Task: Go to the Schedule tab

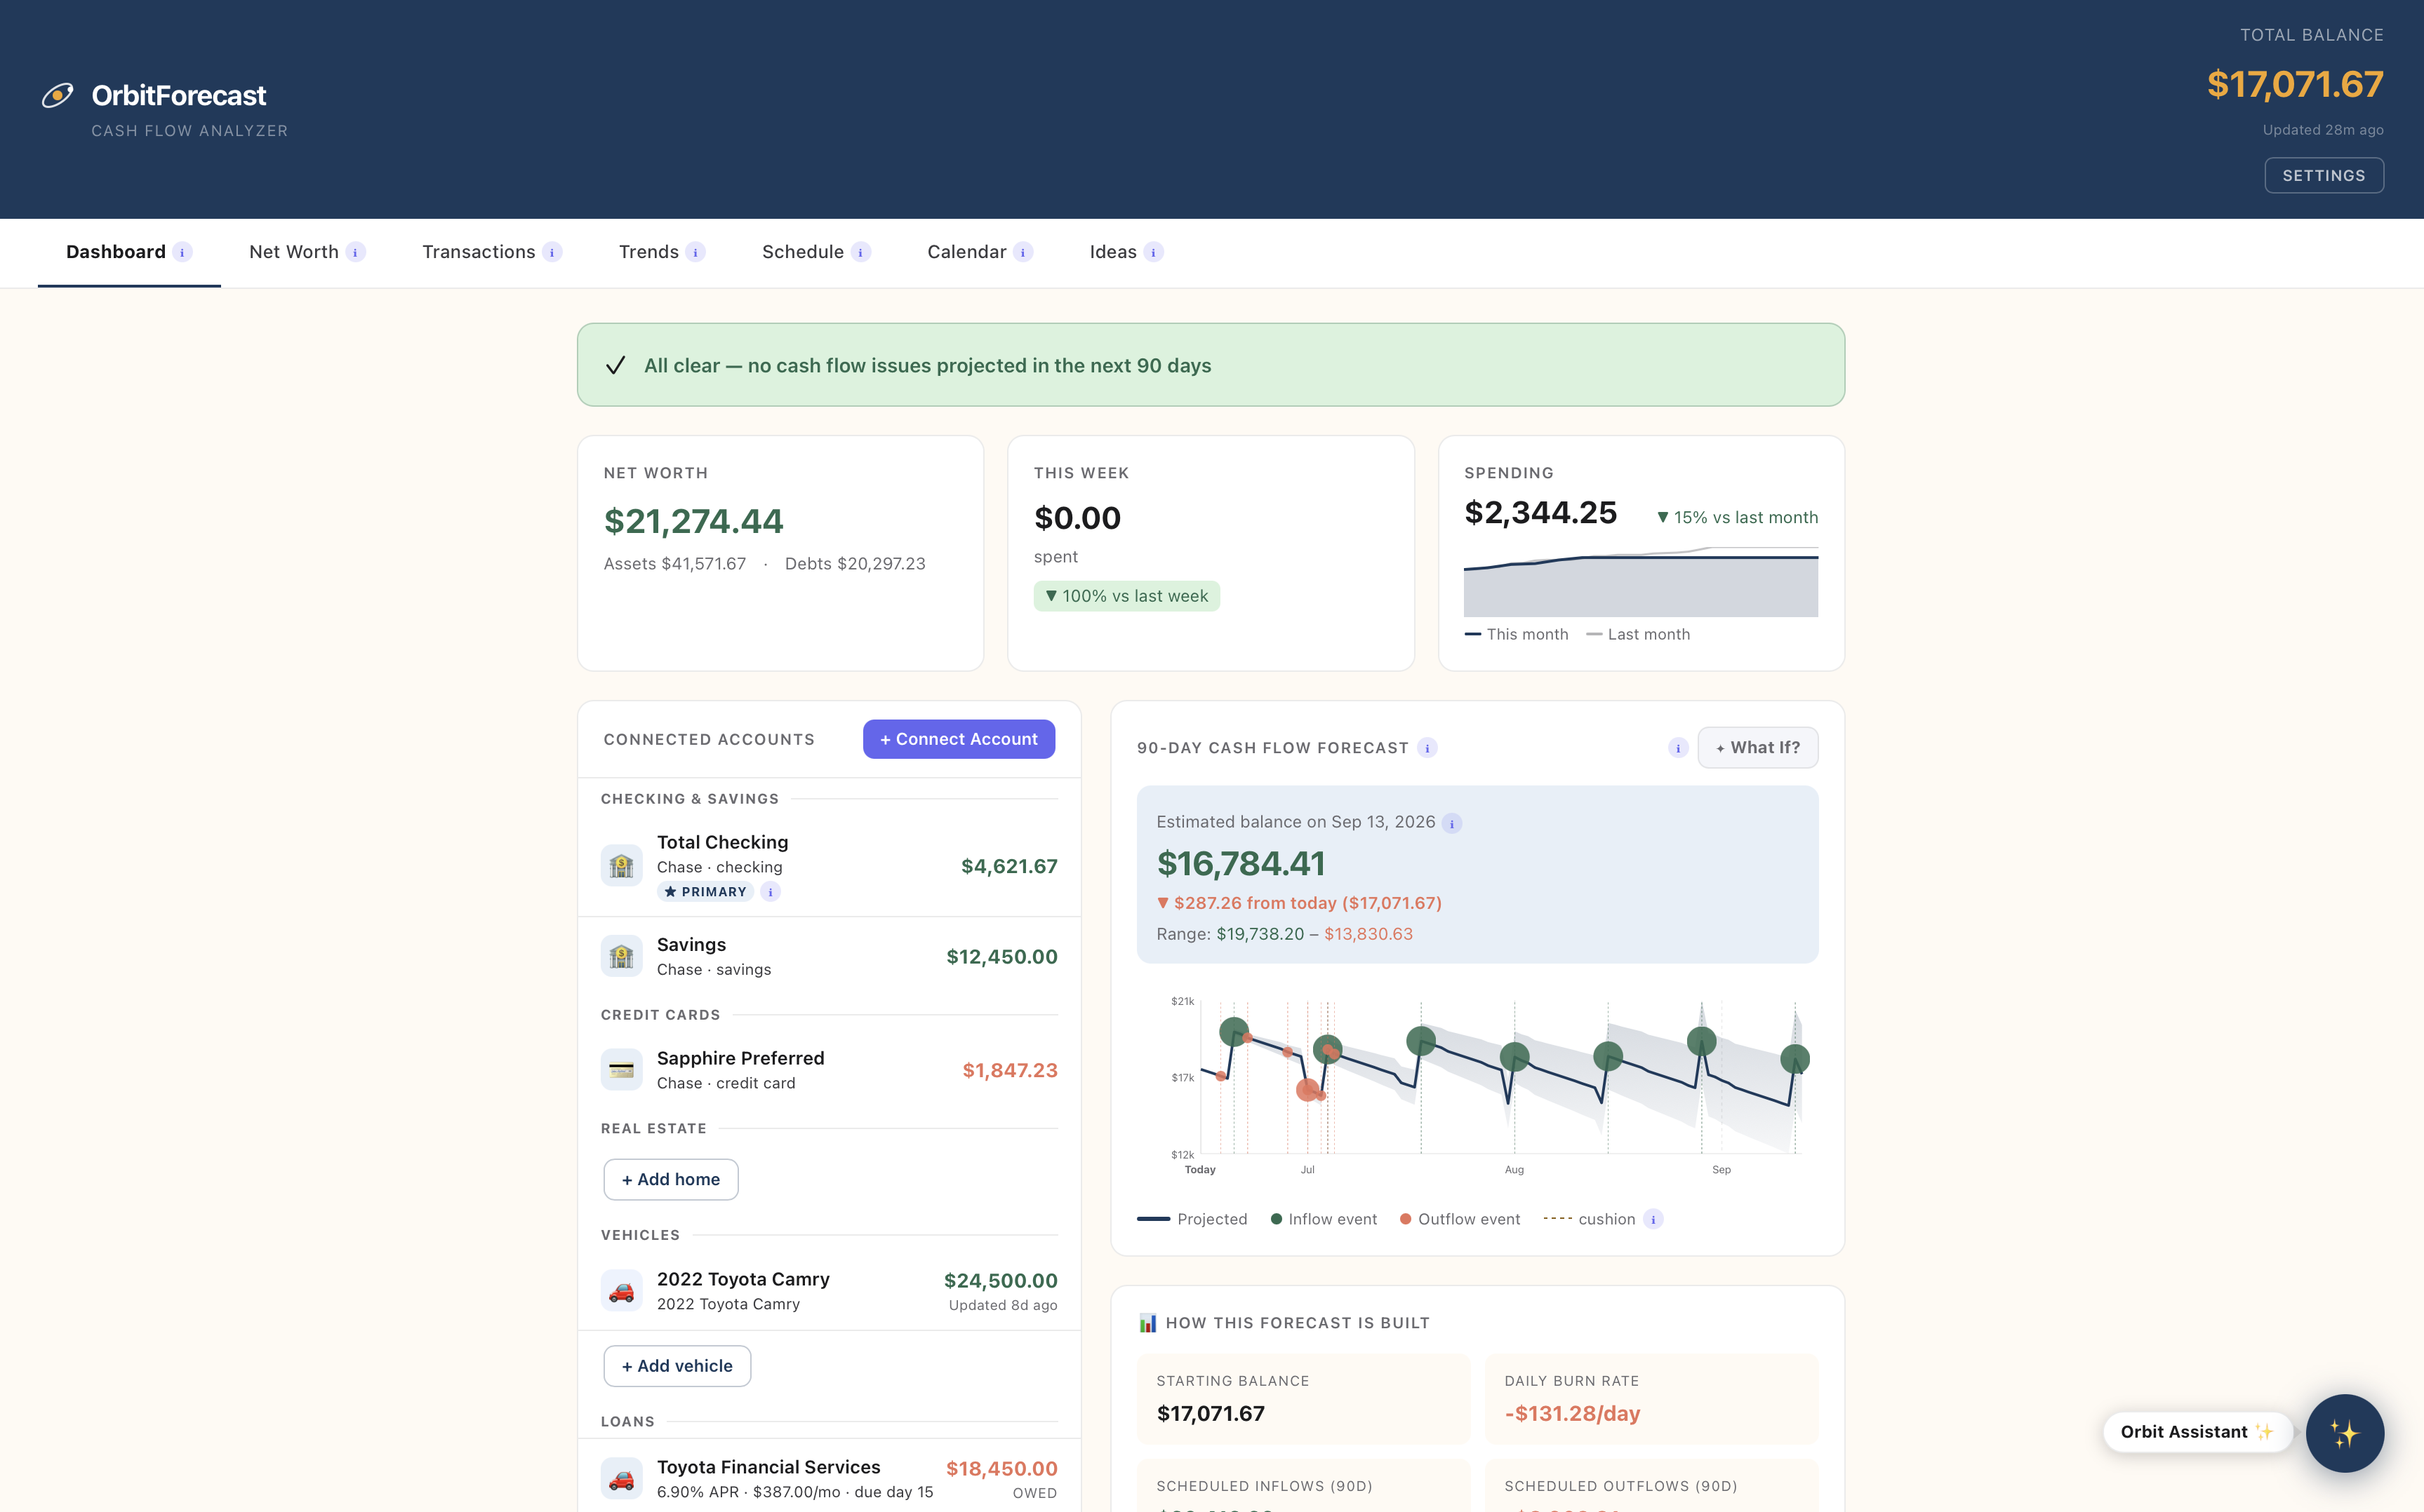Action: 804,252
